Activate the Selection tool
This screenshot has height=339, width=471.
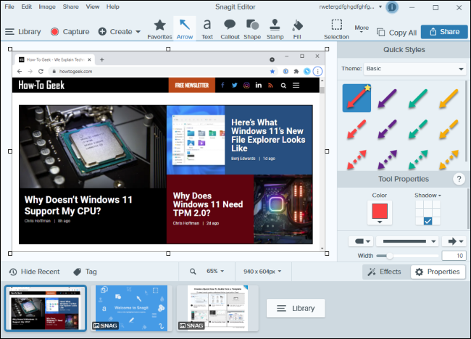click(336, 30)
